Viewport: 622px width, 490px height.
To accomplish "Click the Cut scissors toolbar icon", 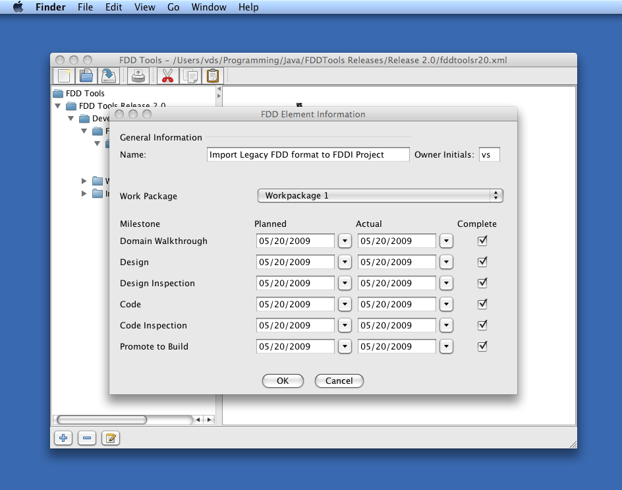I will 168,76.
